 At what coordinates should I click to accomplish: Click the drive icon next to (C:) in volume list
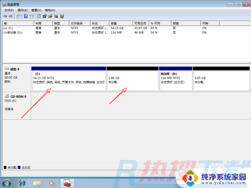tap(5, 28)
